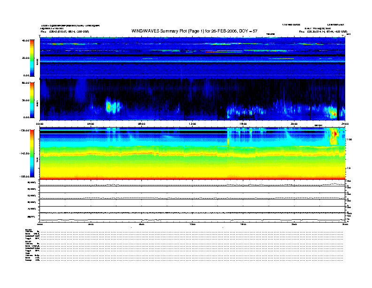Click the bright burst near 05:00 in RAD1
The image size is (372, 288).
click(111, 107)
